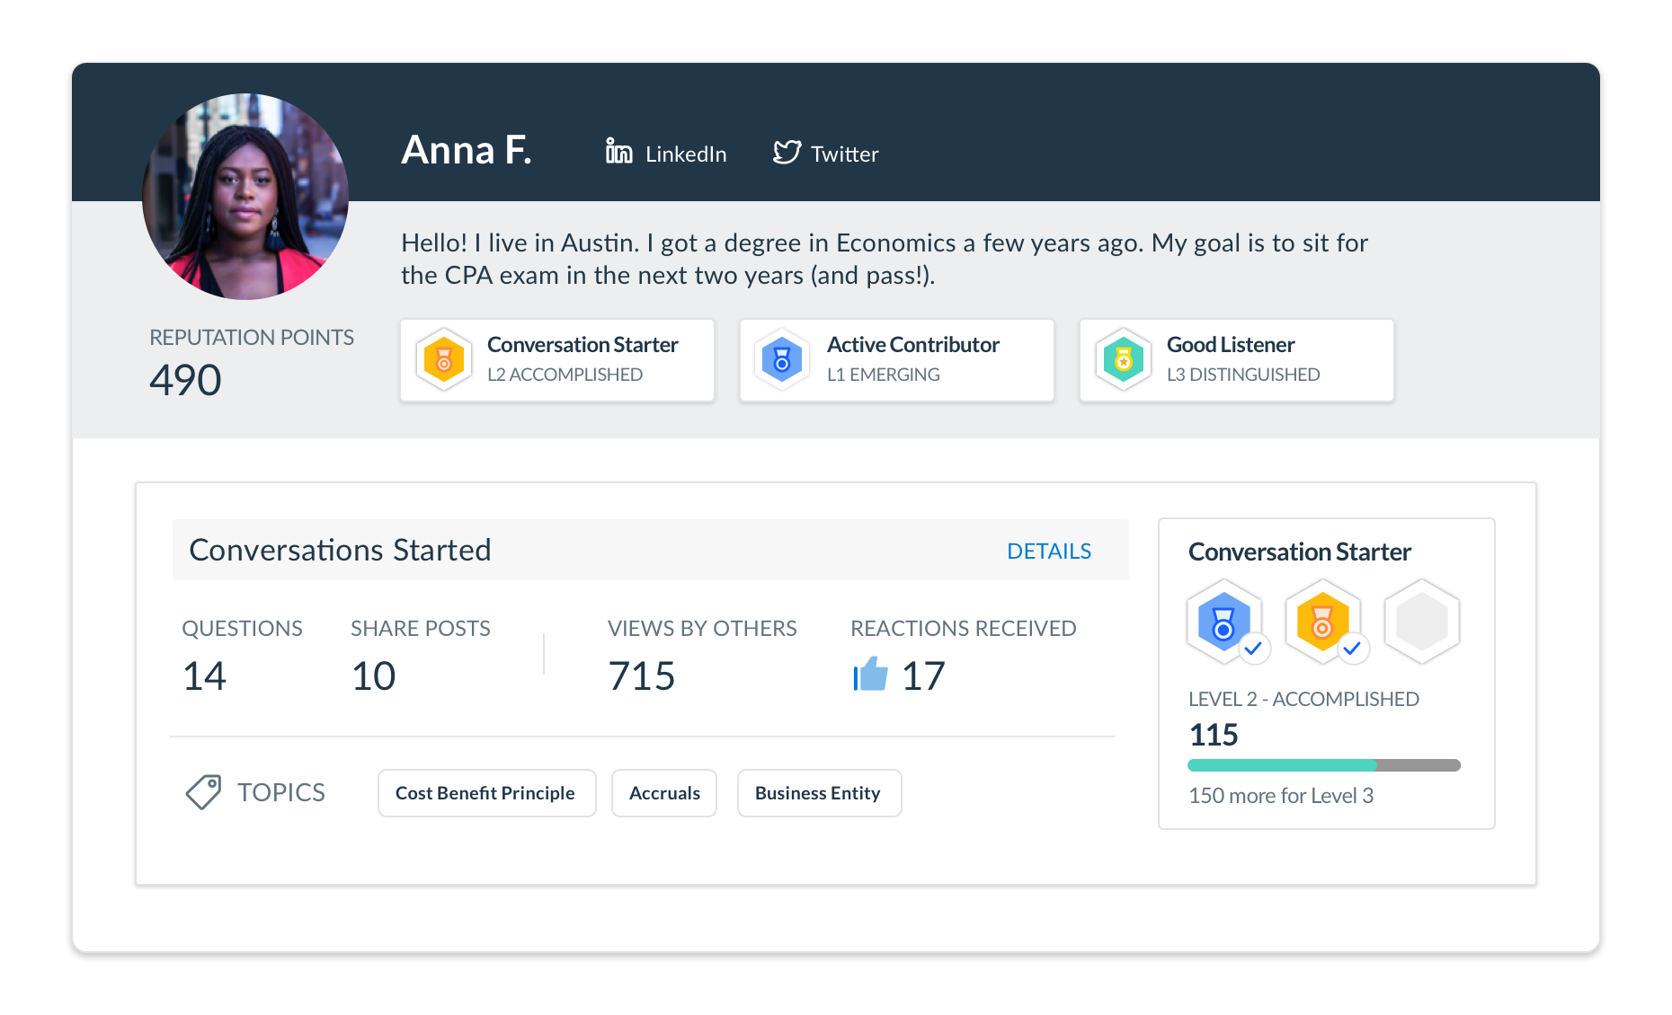Viewport: 1672px width, 1015px height.
Task: Open DETAILS for Conversations Started
Action: [1049, 551]
